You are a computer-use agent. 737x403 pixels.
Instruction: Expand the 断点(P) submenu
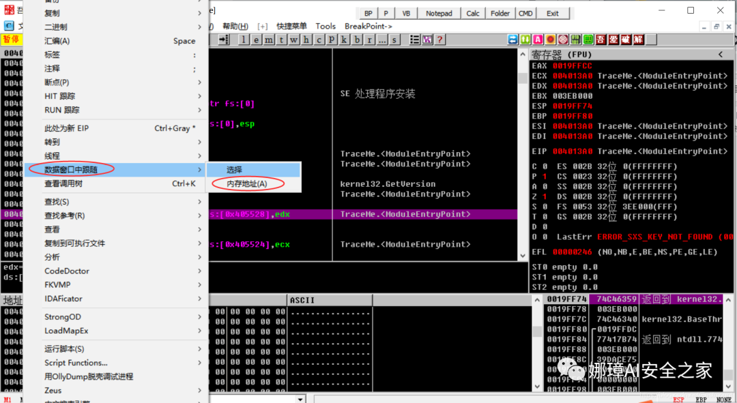pos(200,83)
